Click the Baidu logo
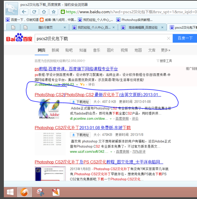Viewport: 197px width, 199px height. (19, 38)
